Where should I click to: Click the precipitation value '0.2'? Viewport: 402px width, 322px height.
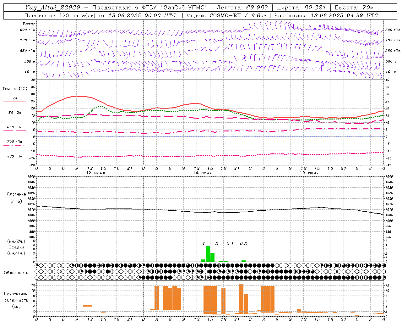[x=243, y=244]
